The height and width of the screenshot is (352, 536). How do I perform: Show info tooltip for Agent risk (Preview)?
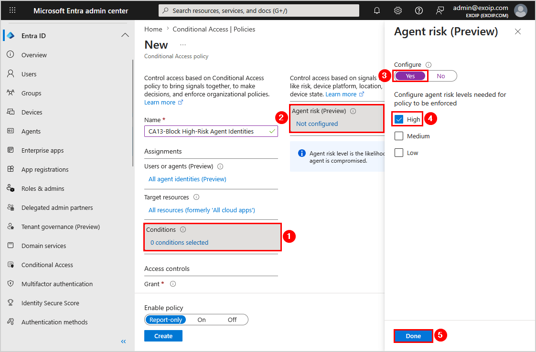coord(353,111)
